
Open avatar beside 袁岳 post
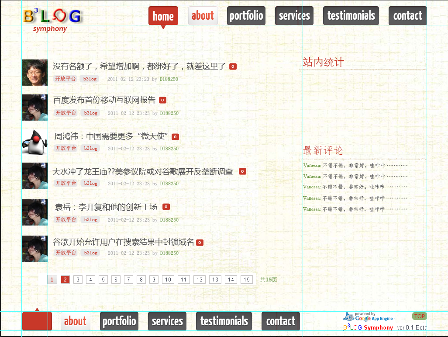(34, 212)
